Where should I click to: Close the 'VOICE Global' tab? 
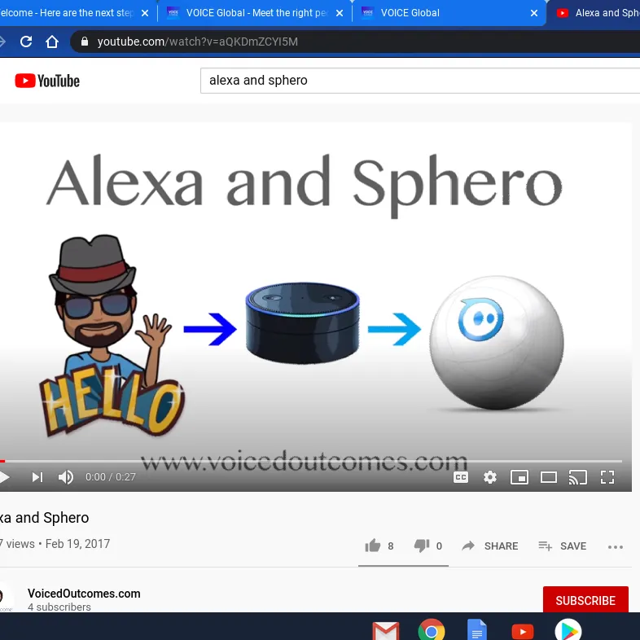pos(534,13)
